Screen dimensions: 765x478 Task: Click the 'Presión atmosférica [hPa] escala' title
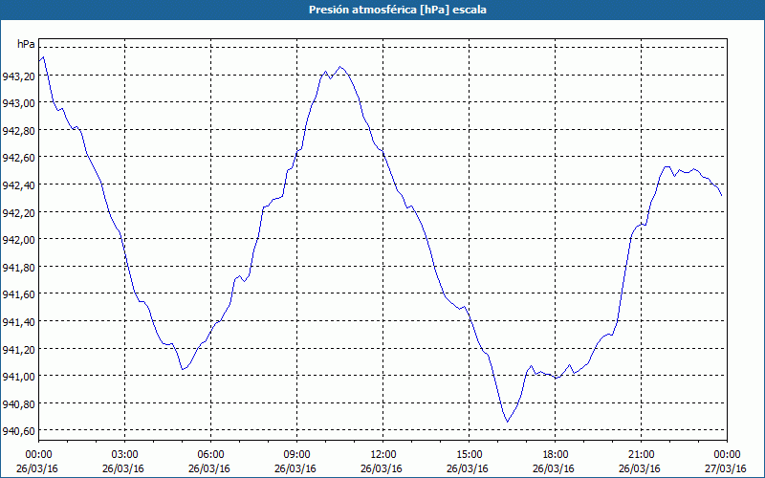coord(397,10)
